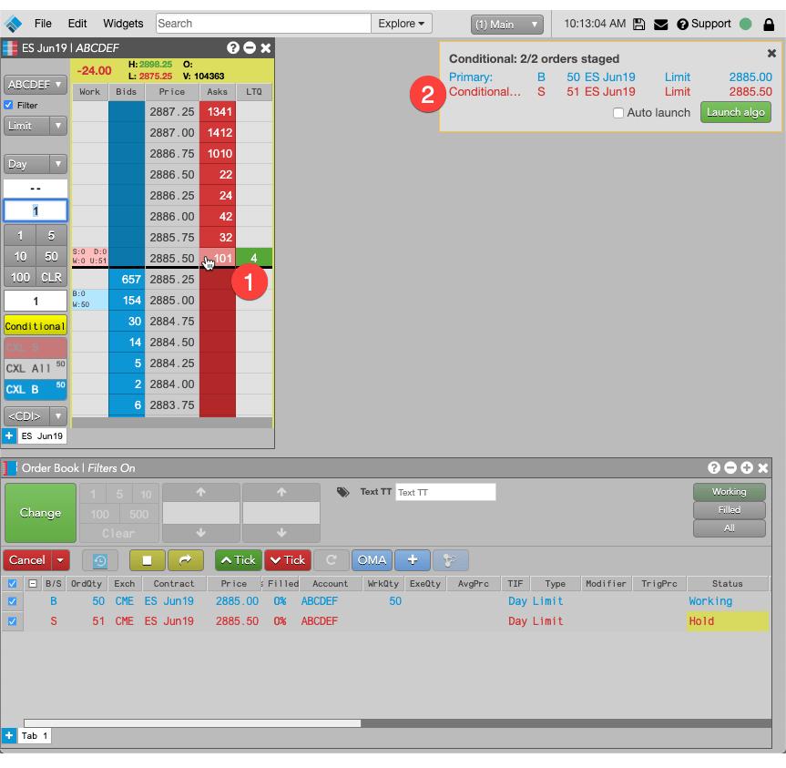Click the red Cancel button
786x768 pixels.
click(27, 560)
